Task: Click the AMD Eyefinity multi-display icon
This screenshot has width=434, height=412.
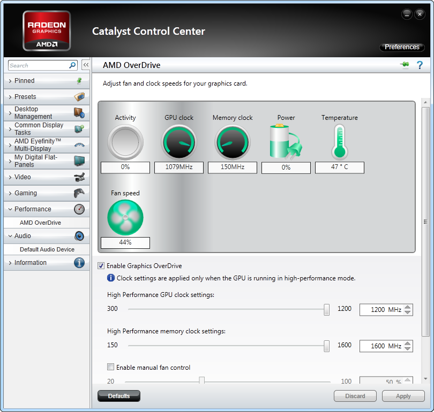Action: click(79, 145)
